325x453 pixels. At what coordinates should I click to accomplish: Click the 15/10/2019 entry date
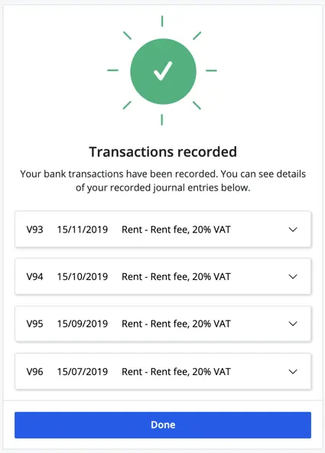(83, 277)
